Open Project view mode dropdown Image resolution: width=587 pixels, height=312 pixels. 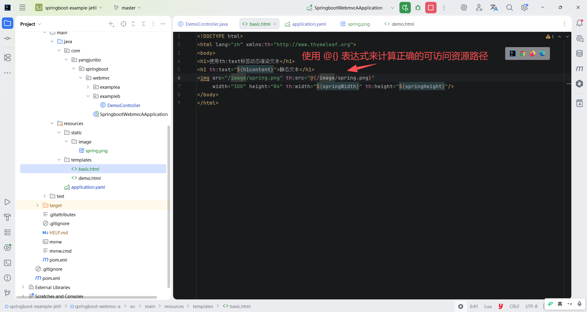pyautogui.click(x=31, y=24)
